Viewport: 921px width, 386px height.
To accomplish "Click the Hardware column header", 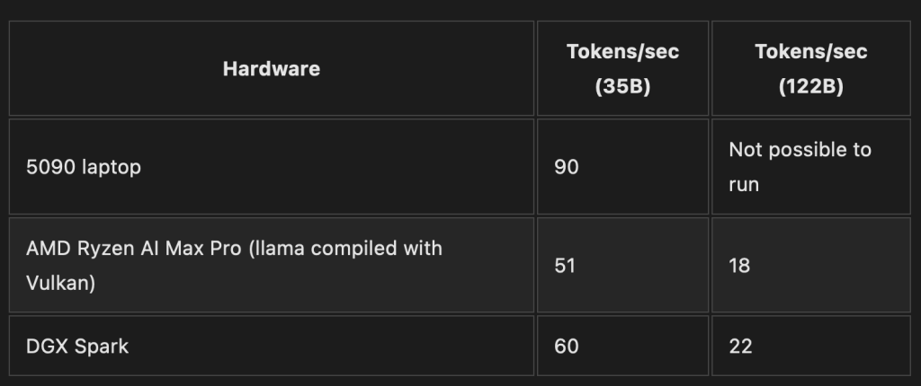I will pos(271,68).
